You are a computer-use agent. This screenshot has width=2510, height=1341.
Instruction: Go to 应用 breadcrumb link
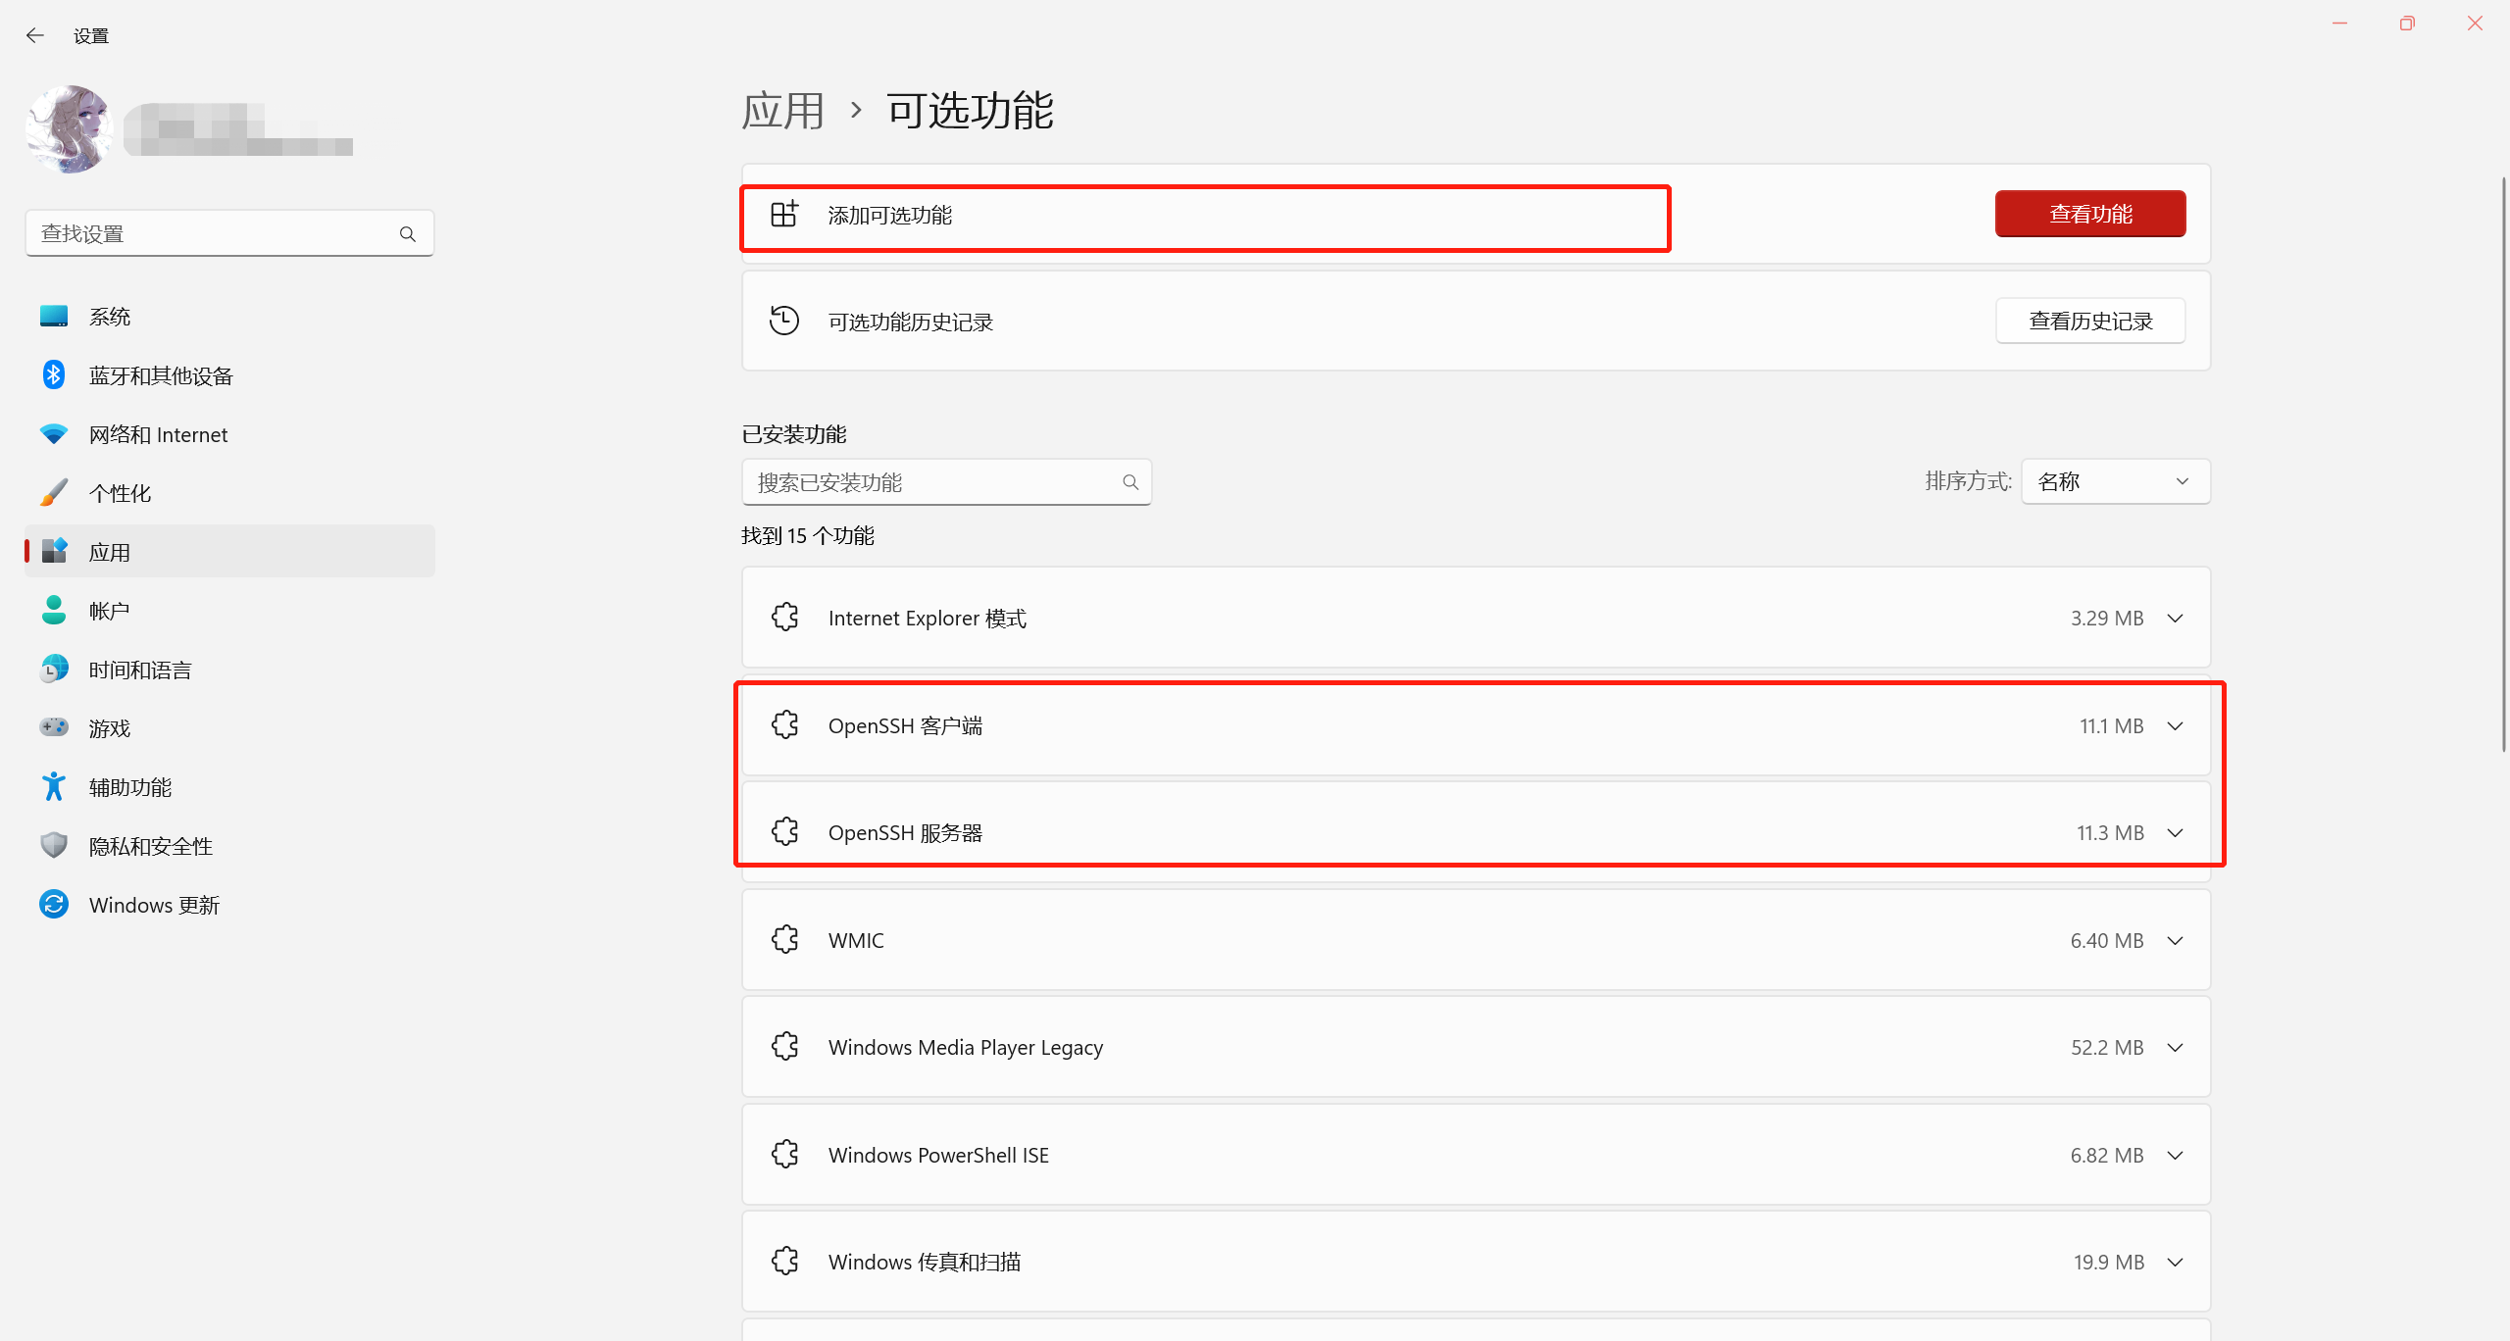coord(782,111)
